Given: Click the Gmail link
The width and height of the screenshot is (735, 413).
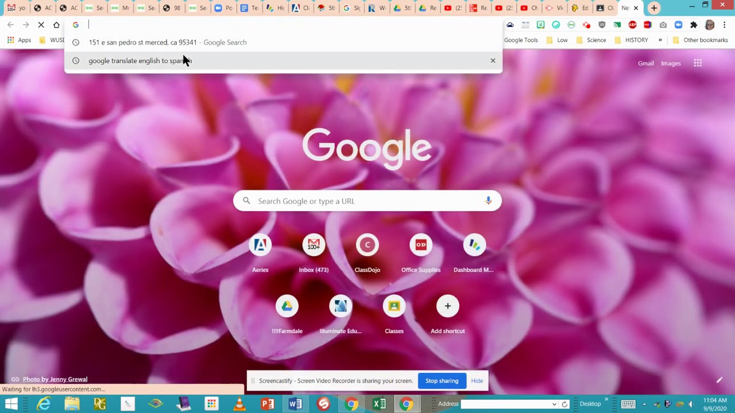Looking at the screenshot, I should click(x=646, y=63).
